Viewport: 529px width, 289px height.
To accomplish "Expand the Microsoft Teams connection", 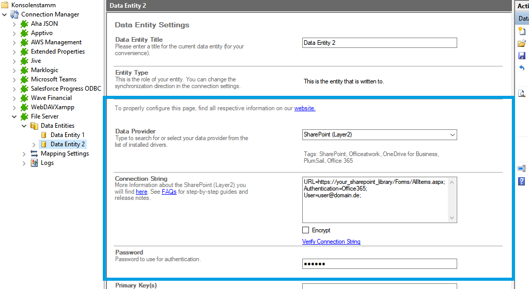I will 14,79.
